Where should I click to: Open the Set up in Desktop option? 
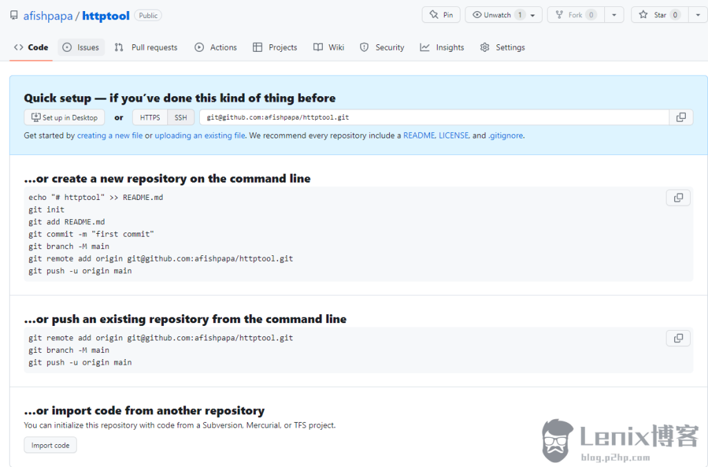click(x=64, y=118)
